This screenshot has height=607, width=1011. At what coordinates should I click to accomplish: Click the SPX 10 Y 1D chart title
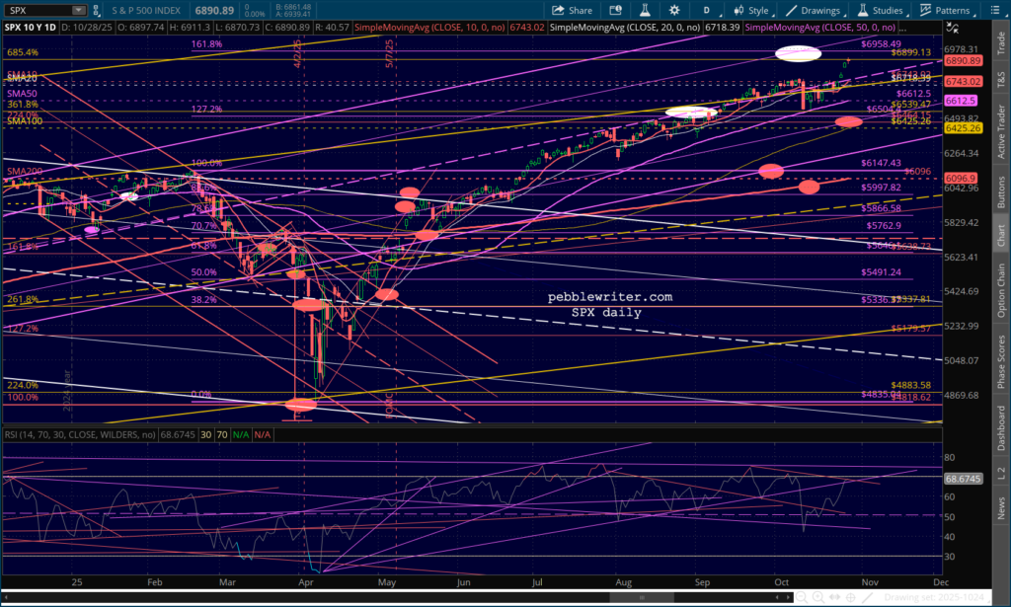coord(31,27)
